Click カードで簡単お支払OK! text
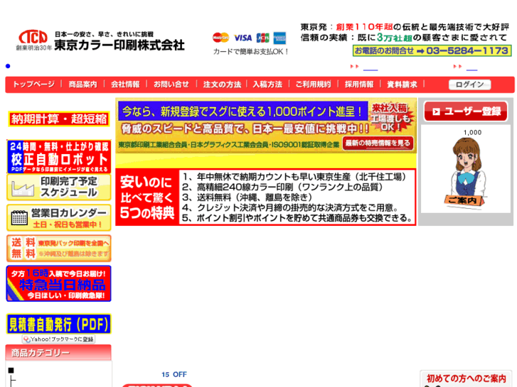517x387 pixels. [x=250, y=52]
